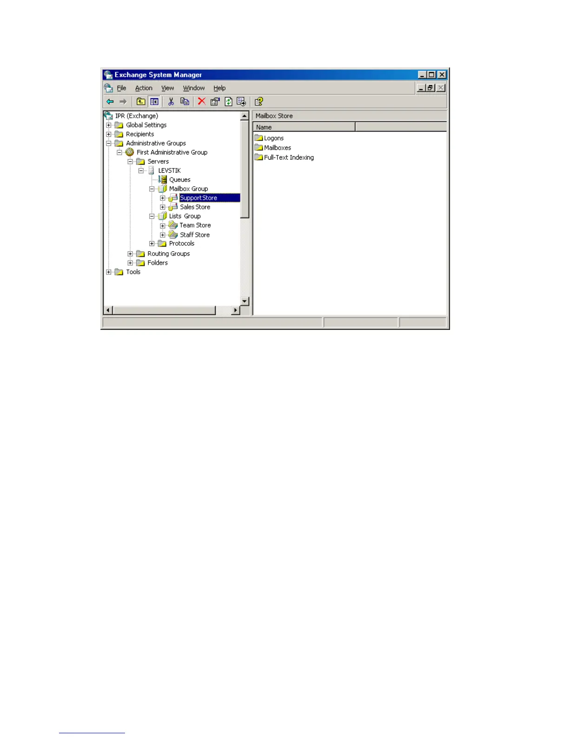Click the LEVSTIK server icon

[x=151, y=171]
